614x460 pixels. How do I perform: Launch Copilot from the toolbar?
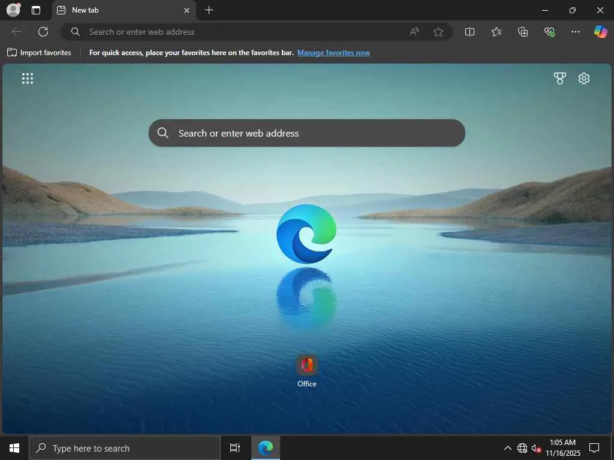(x=600, y=32)
